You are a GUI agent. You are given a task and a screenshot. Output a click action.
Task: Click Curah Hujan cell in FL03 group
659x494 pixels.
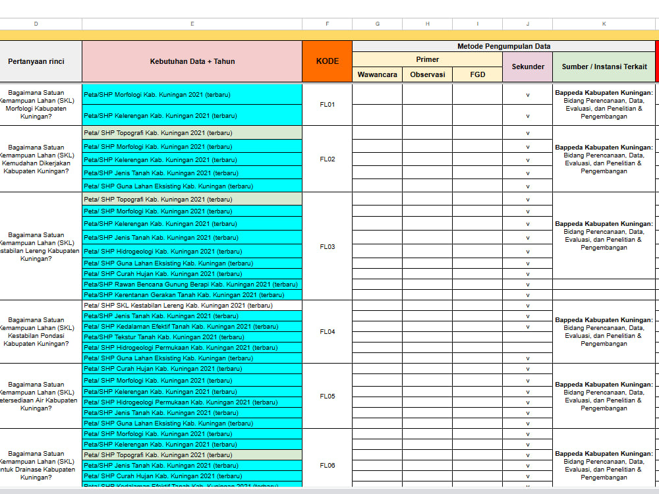point(192,274)
